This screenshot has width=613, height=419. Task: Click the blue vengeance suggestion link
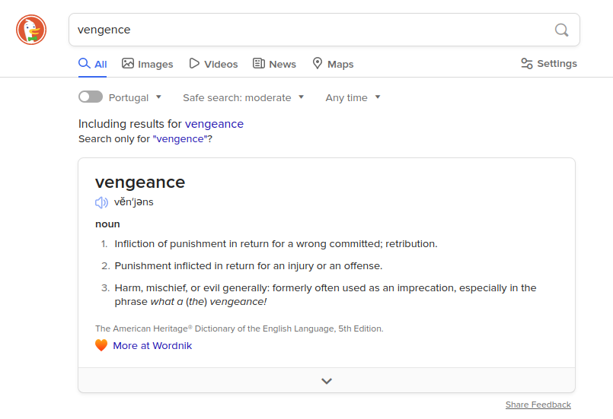[214, 124]
